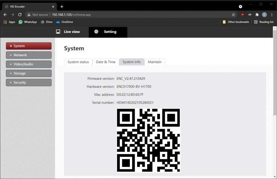Switch to the Maintain tab
This screenshot has width=277, height=179.
point(154,62)
